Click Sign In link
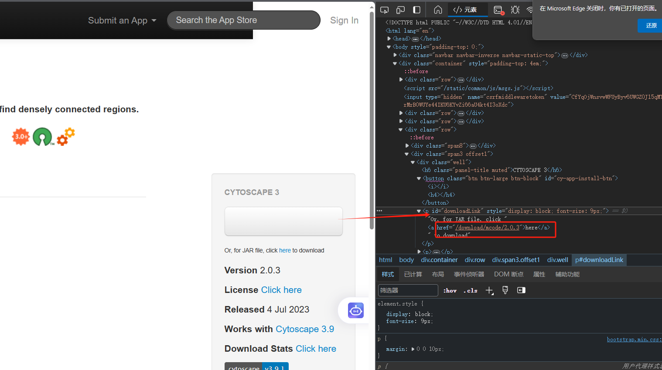Image resolution: width=662 pixels, height=370 pixels. pyautogui.click(x=344, y=20)
